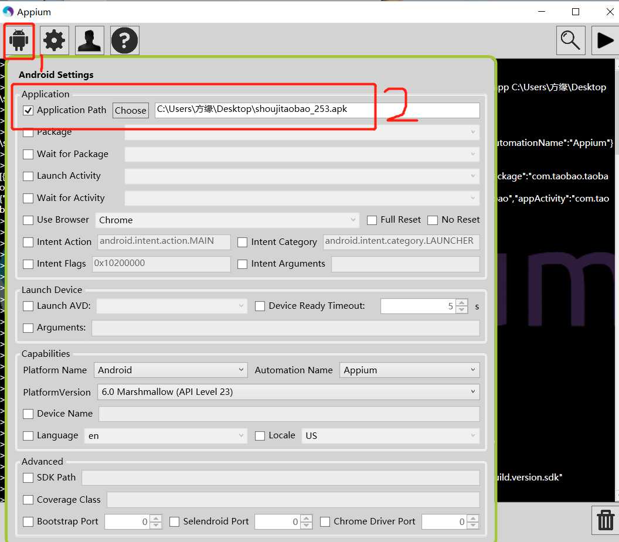Enable the Selendroid Port checkbox
This screenshot has width=619, height=542.
(175, 522)
